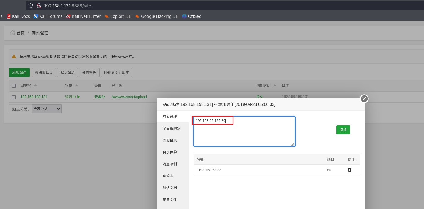Open the 伪静态 tab in dialog
424x209 pixels.
168,176
